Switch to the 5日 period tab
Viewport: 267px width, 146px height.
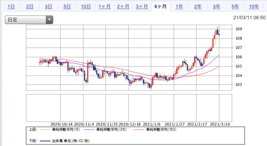67,7
